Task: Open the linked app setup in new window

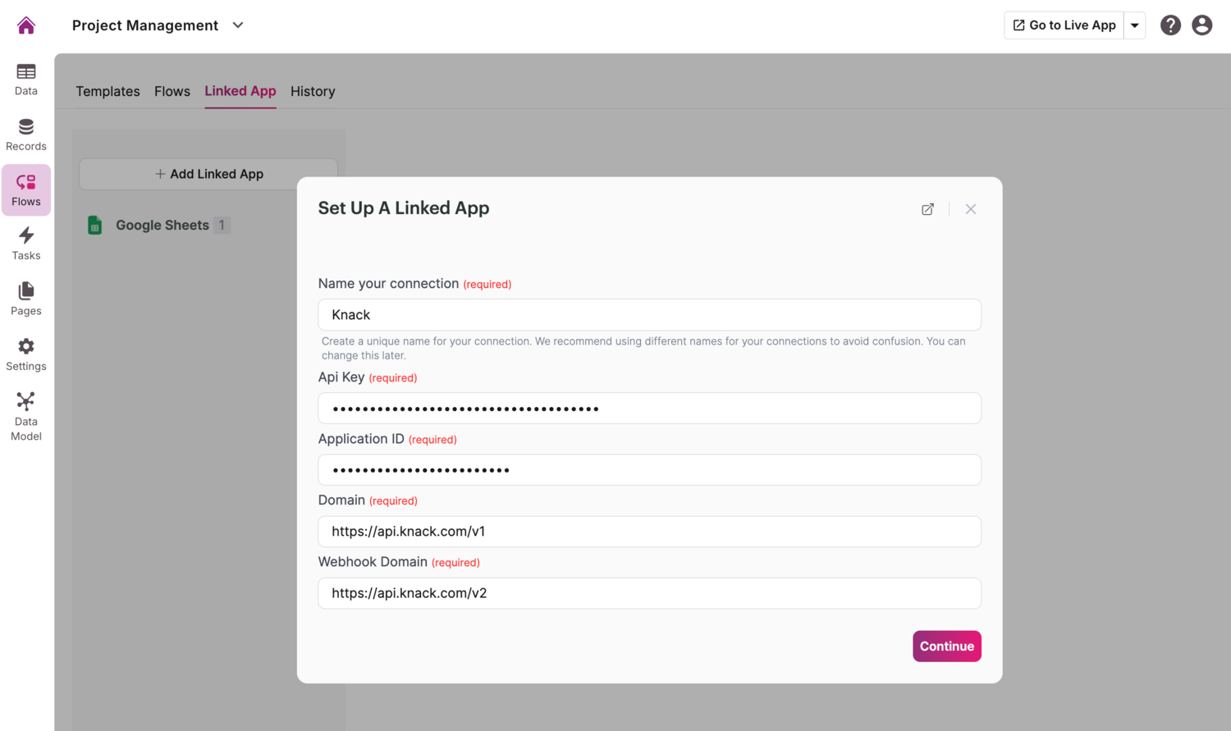Action: (x=927, y=209)
